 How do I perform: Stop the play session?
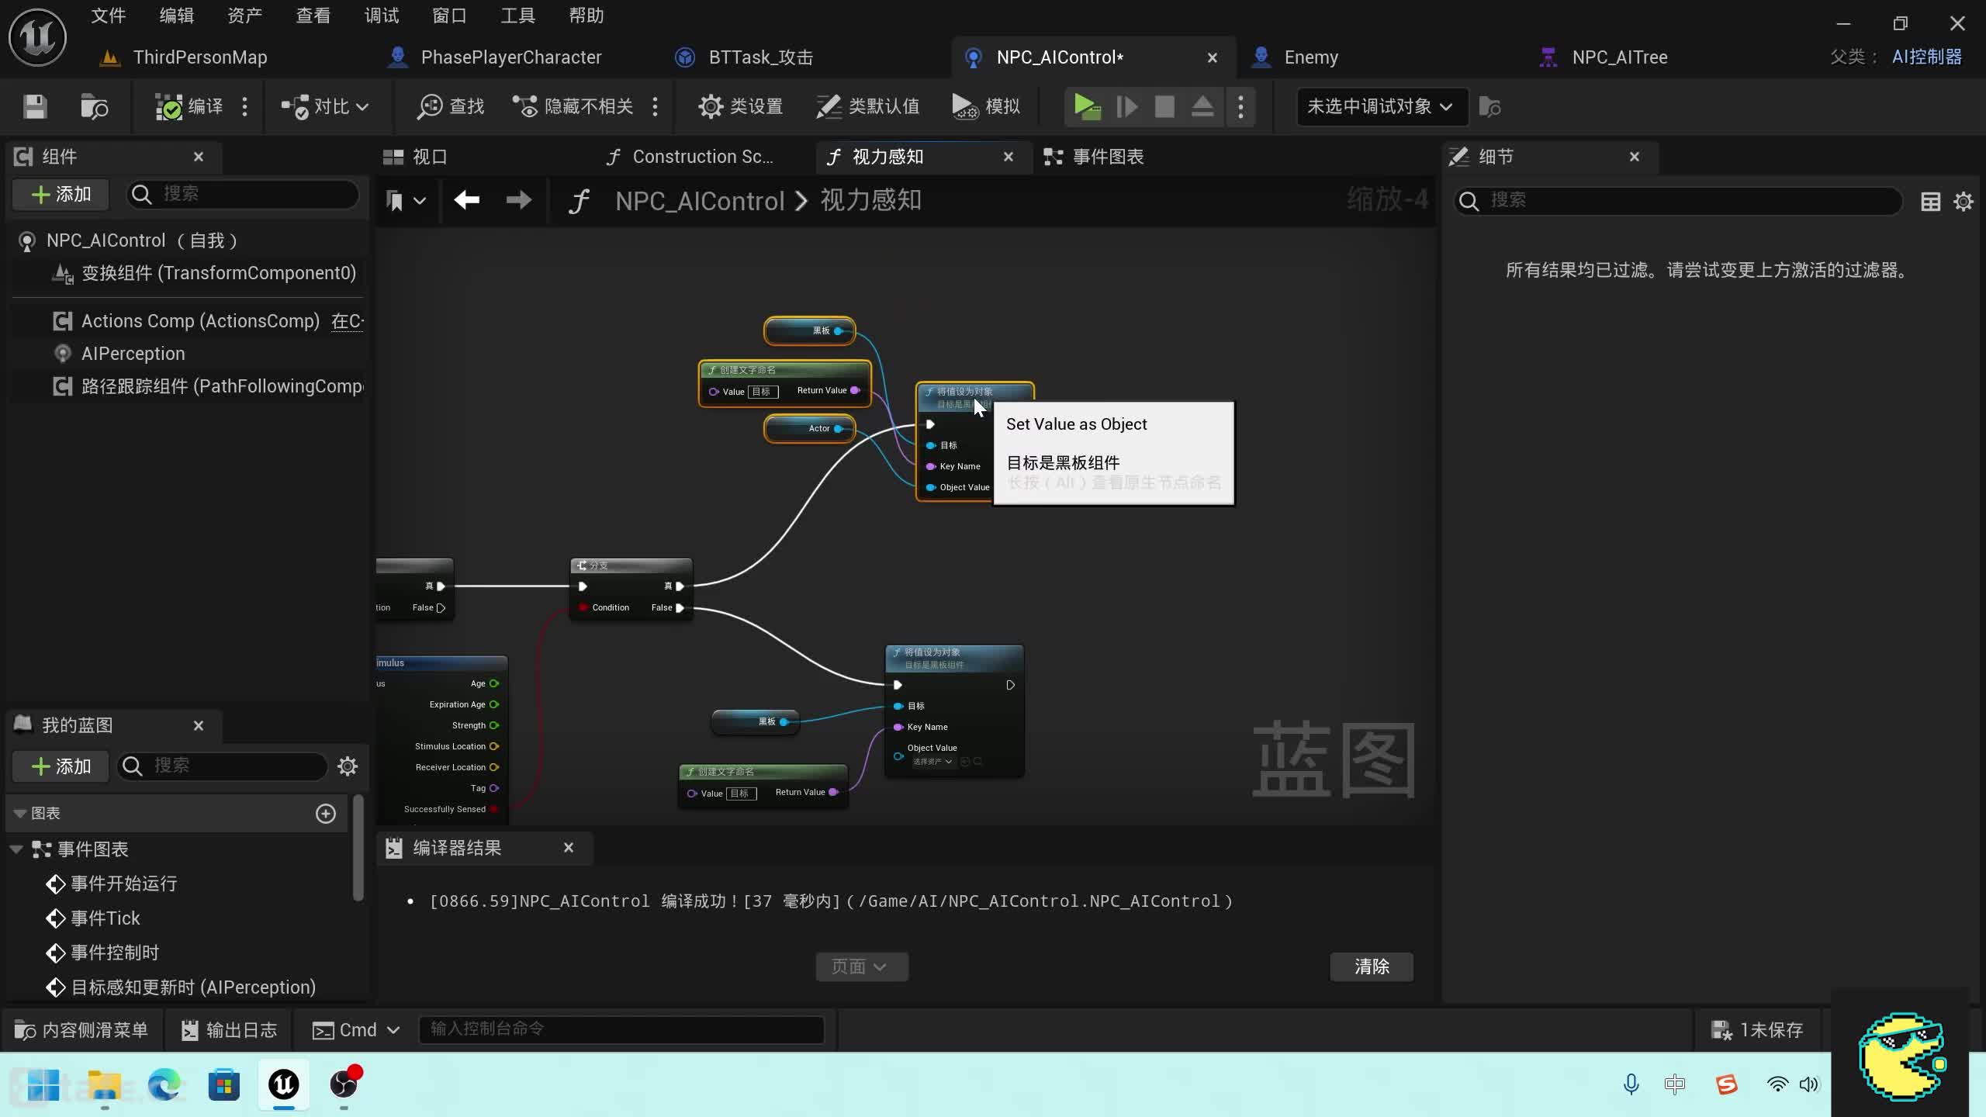click(x=1164, y=106)
